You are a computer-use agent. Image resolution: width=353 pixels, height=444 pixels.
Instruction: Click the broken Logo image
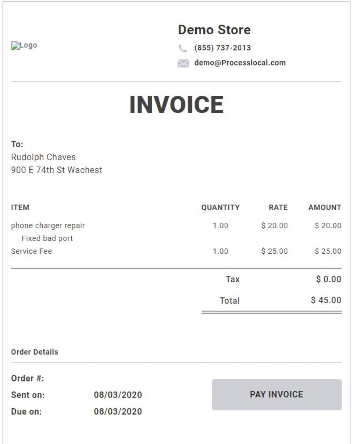pos(24,45)
